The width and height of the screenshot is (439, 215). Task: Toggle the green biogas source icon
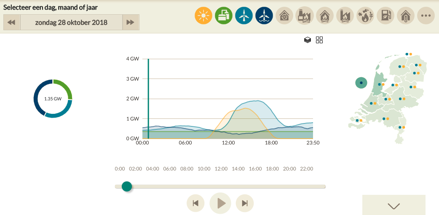point(224,16)
